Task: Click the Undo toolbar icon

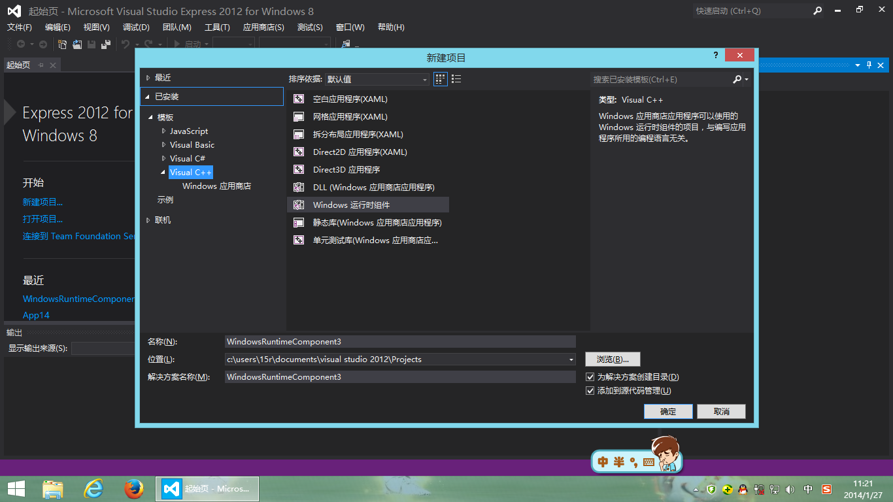Action: [125, 44]
